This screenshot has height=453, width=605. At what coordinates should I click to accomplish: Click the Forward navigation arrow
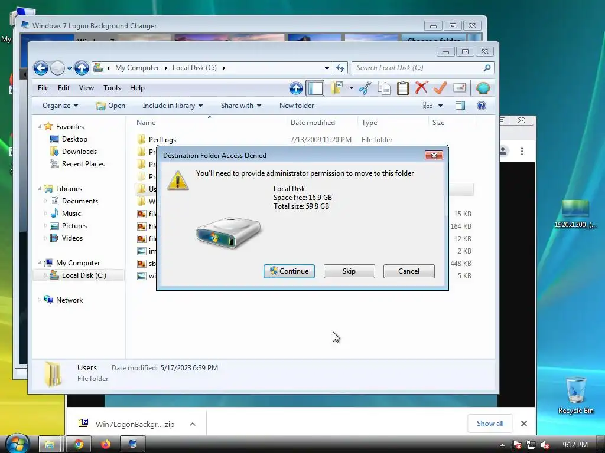click(x=57, y=68)
